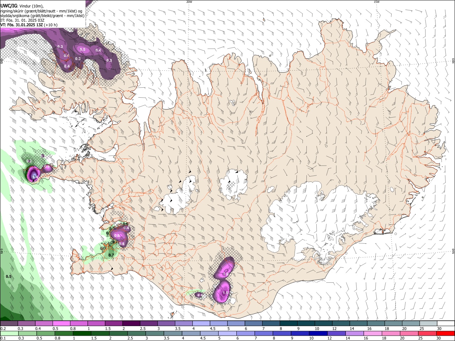
Task: Click the dark mauve 0.2 snow legend swatch
Action: [x=9, y=323]
